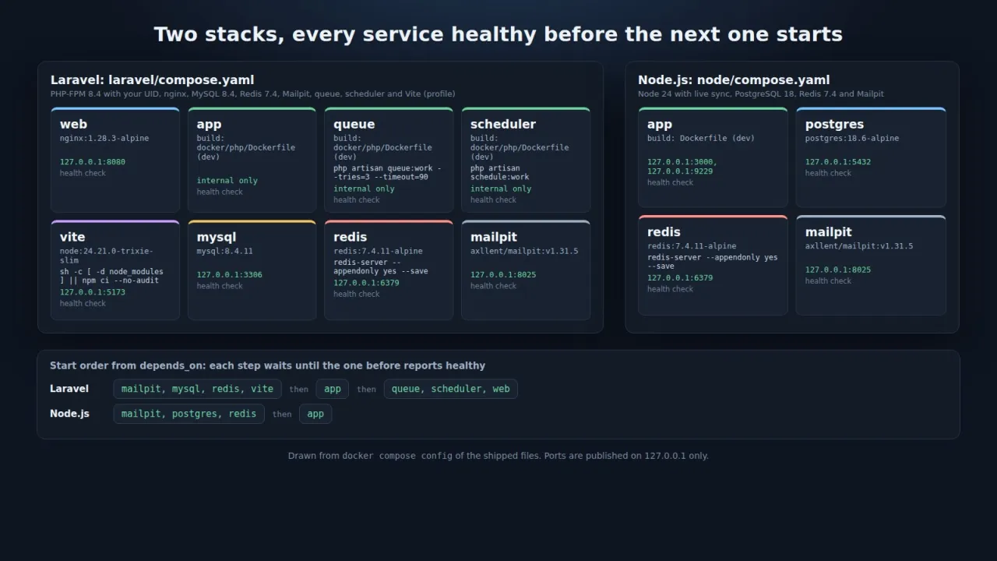Select the "node:24.21.0-trixie-slim" image text

coord(107,256)
